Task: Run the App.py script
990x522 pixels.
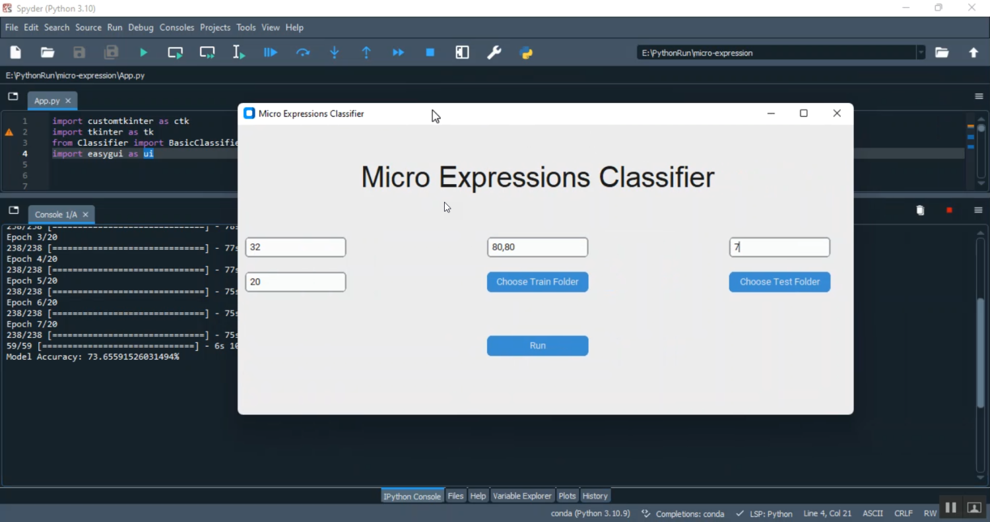Action: click(x=143, y=52)
